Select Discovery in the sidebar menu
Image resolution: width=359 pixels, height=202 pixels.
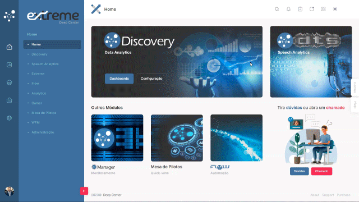[39, 54]
